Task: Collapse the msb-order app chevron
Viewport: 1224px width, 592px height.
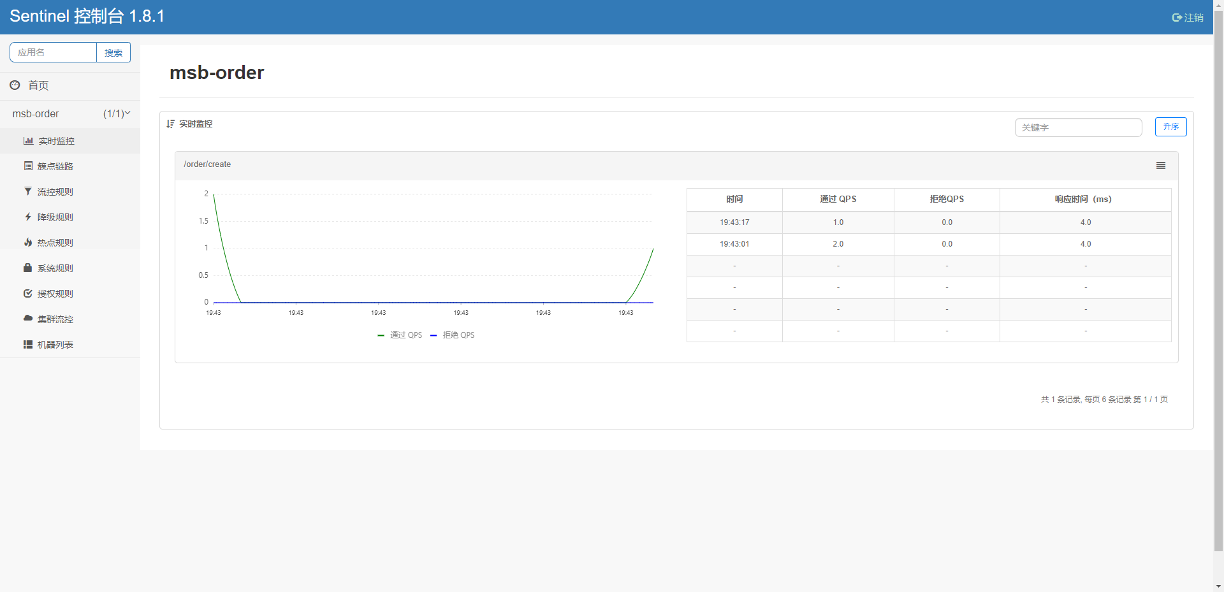Action: (127, 113)
